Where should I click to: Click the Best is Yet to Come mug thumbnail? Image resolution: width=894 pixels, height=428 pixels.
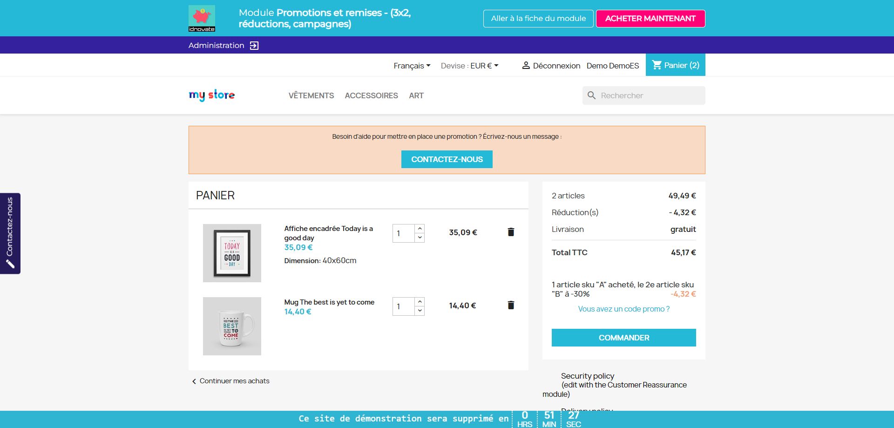tap(232, 326)
